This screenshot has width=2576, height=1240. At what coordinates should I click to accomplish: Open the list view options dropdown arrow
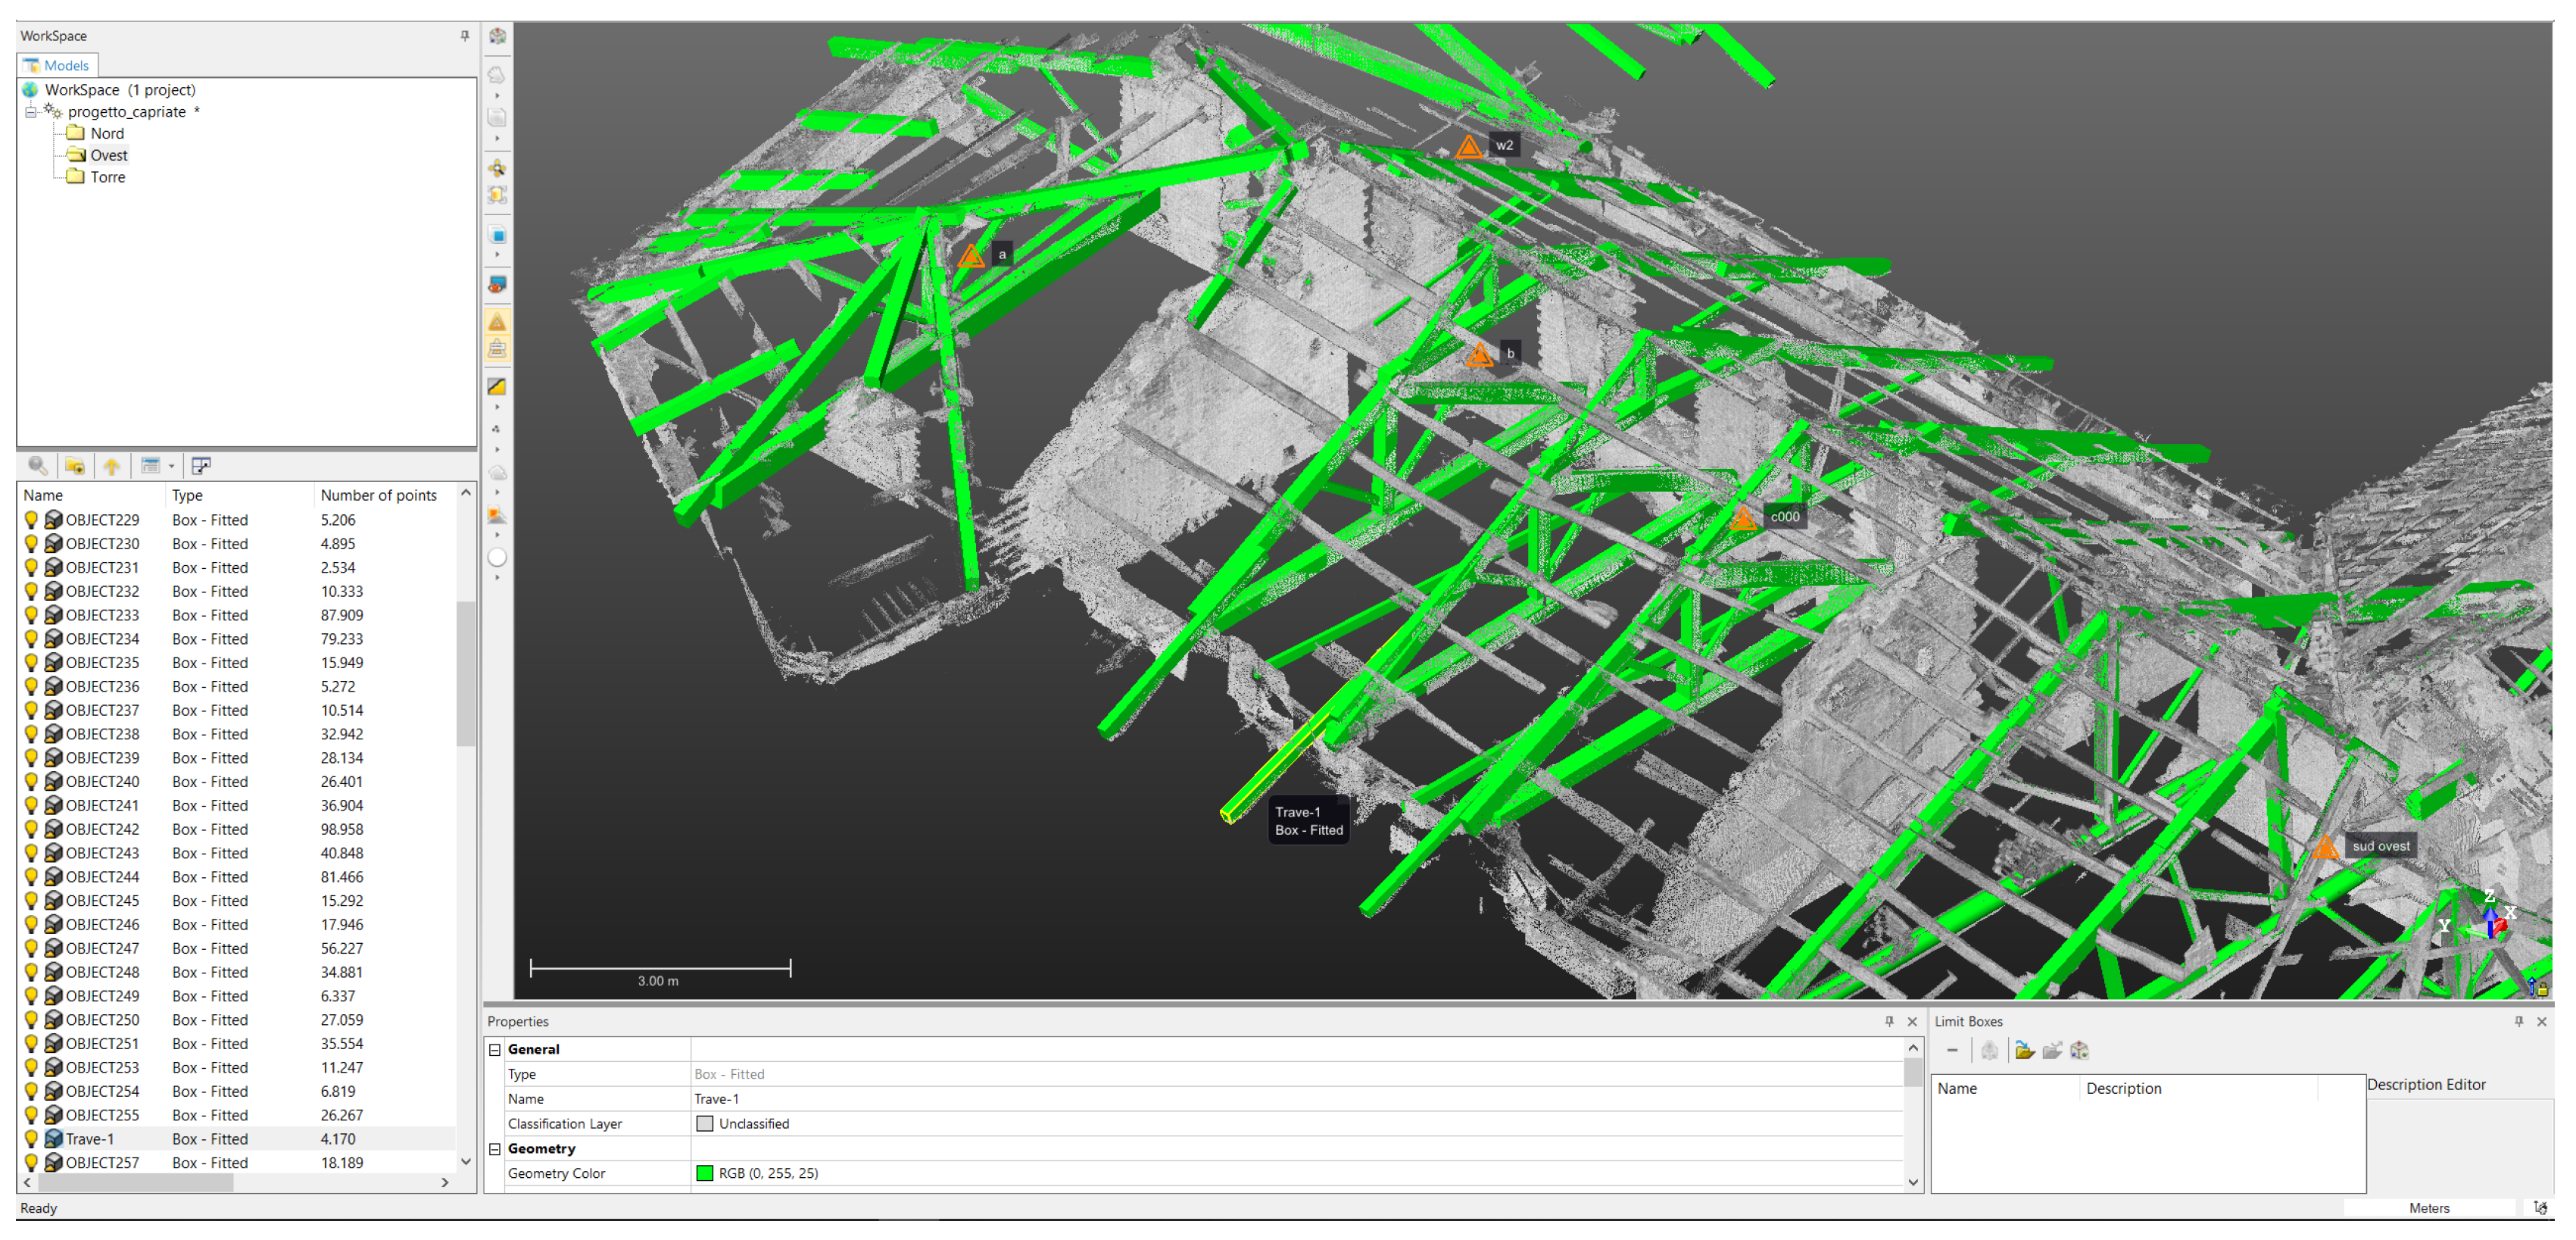pos(172,466)
